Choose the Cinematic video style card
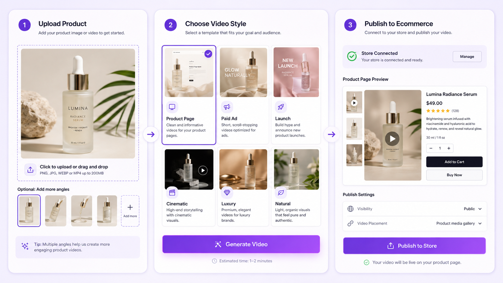The image size is (503, 283). [189, 186]
